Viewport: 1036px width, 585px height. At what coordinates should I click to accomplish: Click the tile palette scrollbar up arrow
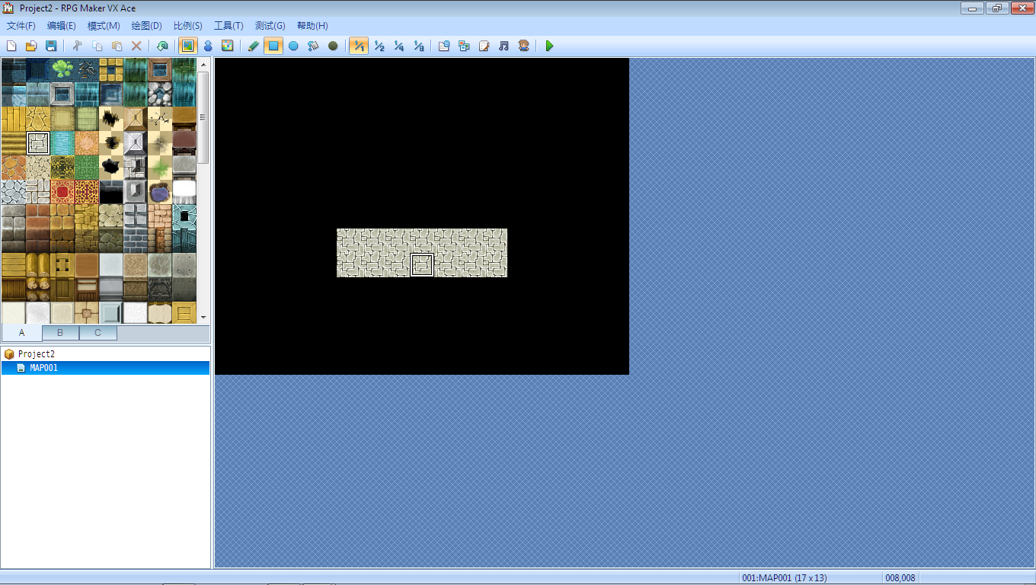coord(203,65)
